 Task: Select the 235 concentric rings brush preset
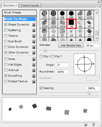(x=44, y=15)
